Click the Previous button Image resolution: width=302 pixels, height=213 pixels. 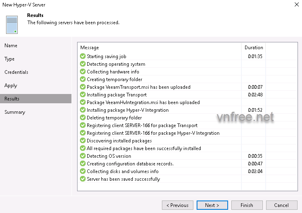pyautogui.click(x=177, y=205)
